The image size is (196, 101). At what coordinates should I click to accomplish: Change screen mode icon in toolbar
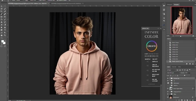(x=5, y=46)
